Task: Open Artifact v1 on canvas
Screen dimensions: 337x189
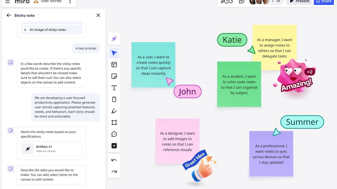Action: point(52,149)
